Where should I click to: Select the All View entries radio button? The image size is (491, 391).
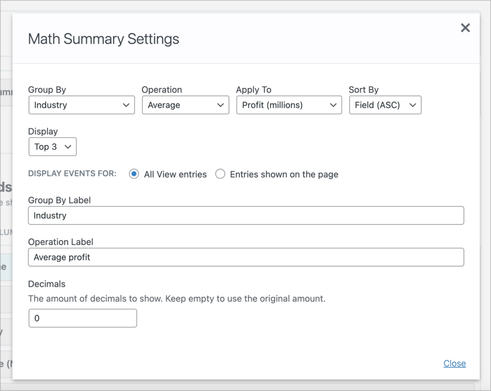tap(134, 174)
